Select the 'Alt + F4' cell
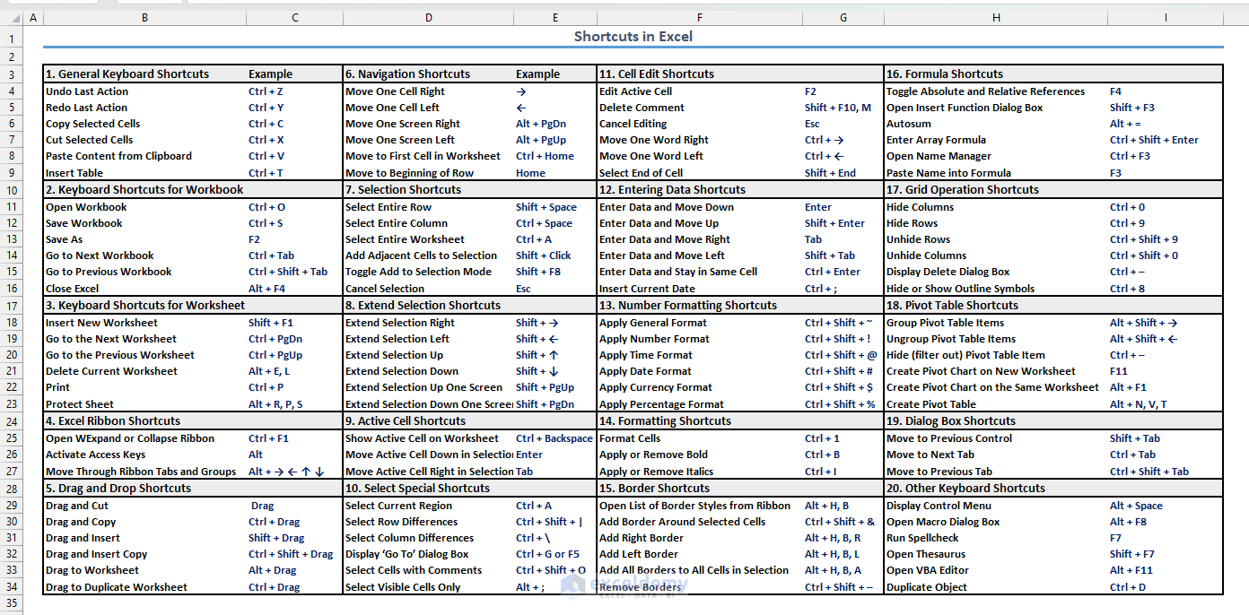 click(x=294, y=289)
